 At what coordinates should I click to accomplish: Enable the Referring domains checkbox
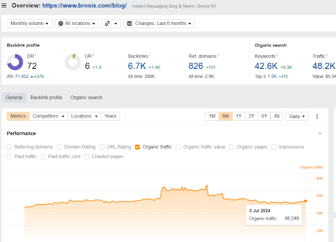9,147
